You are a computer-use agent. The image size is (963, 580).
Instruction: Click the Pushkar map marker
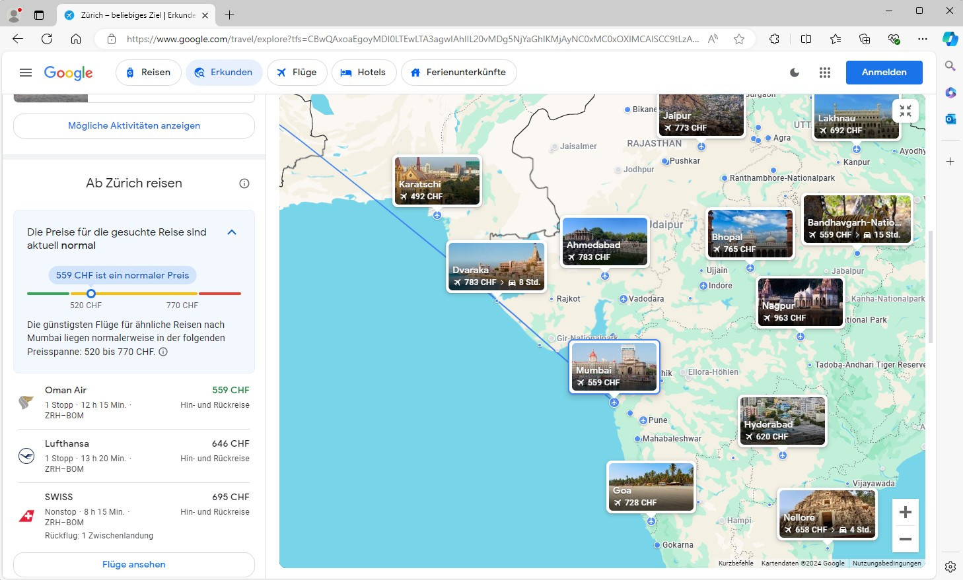point(665,161)
